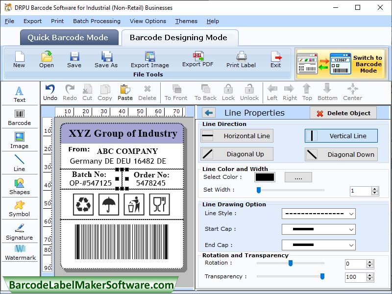Screen dimensions: 392x294
Task: Click the black line color swatch
Action: tap(265, 177)
